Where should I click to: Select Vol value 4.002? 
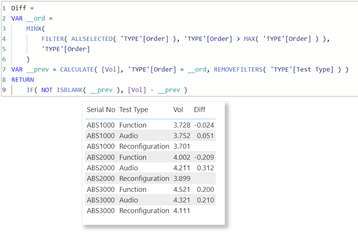[182, 157]
